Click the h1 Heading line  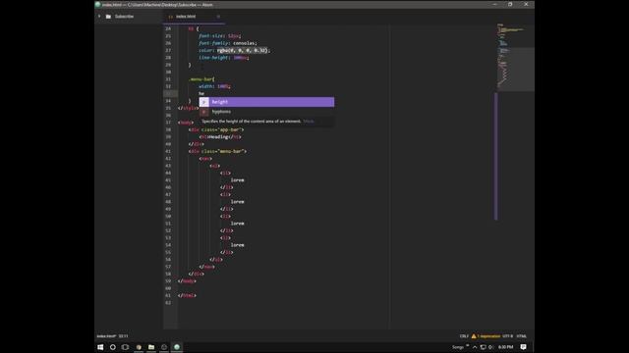[x=220, y=137]
